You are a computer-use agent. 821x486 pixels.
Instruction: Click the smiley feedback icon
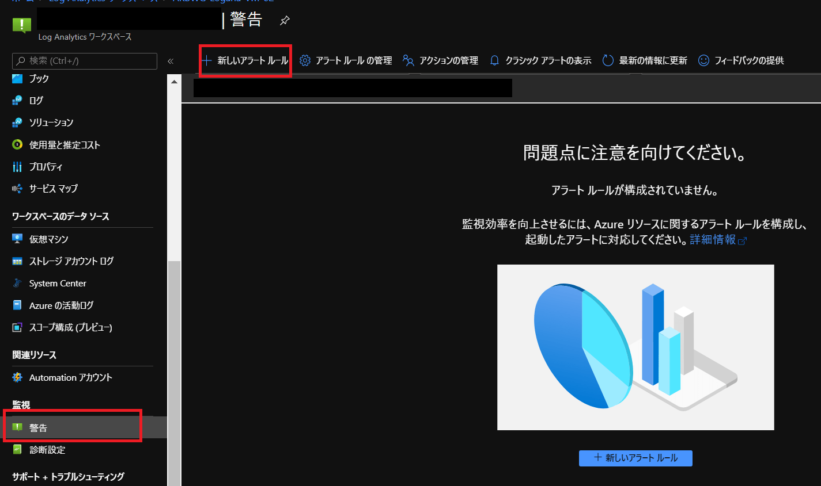tap(703, 60)
